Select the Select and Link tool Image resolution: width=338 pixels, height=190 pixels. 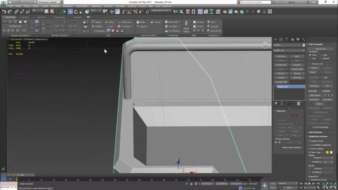(16, 12)
